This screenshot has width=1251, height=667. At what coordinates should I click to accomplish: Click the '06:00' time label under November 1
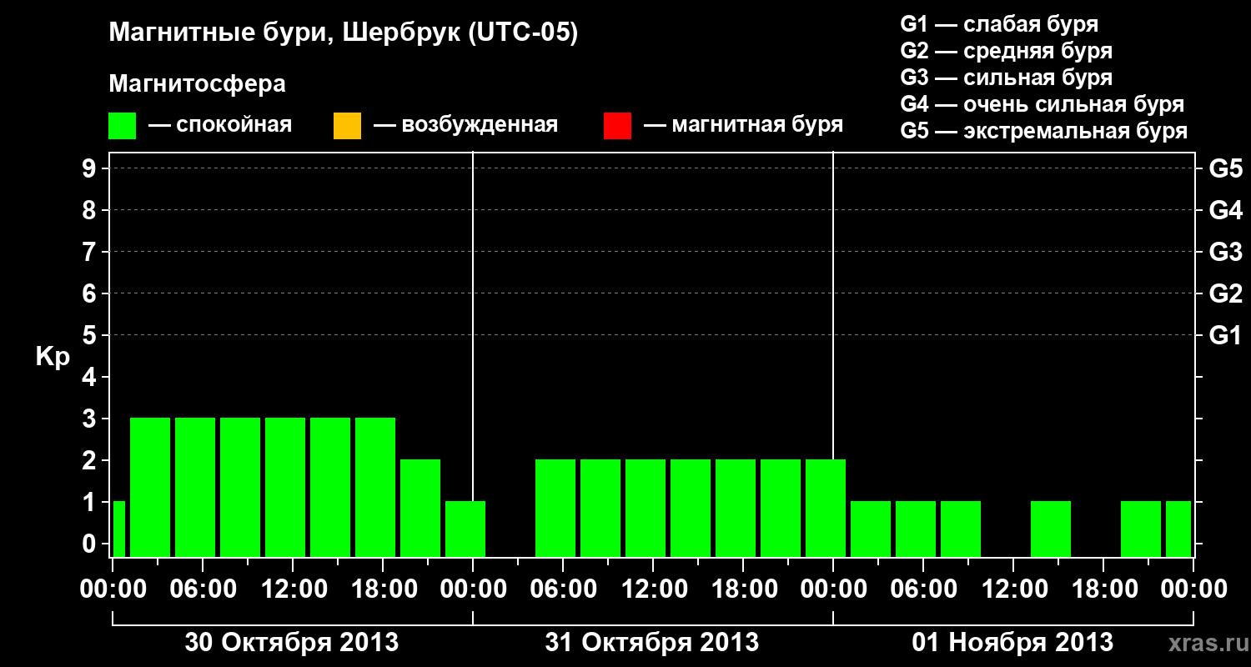pyautogui.click(x=922, y=589)
